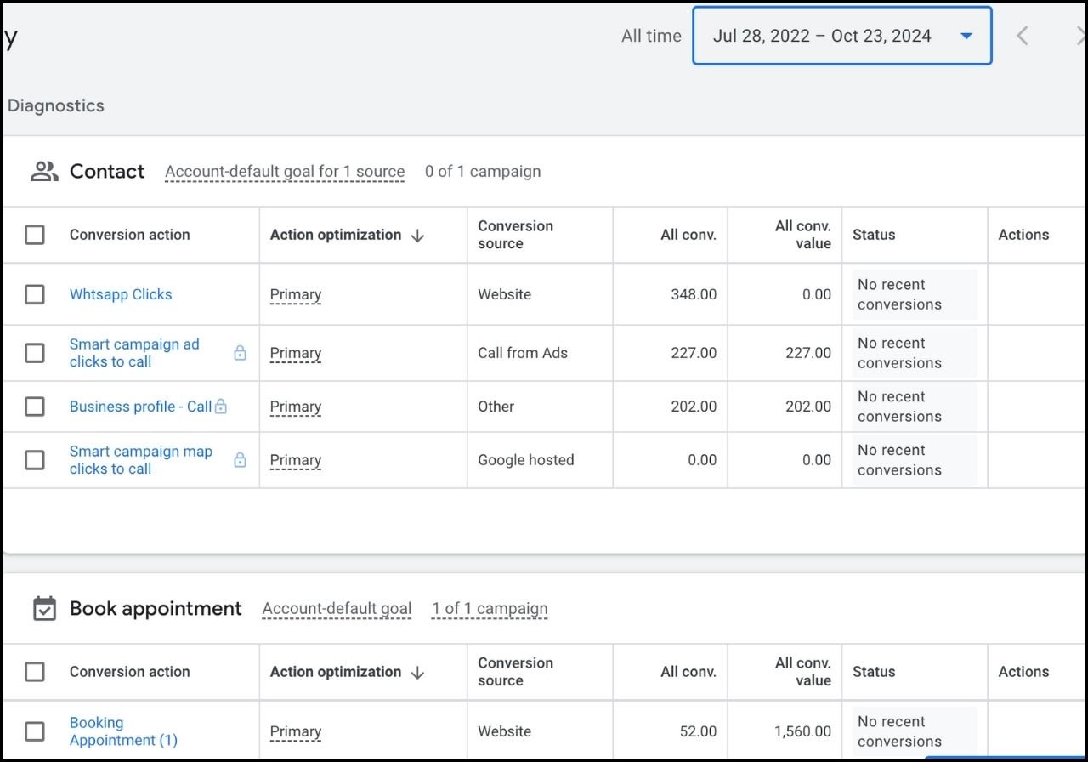Open the Whtsapp Clicks conversion action

tap(121, 294)
